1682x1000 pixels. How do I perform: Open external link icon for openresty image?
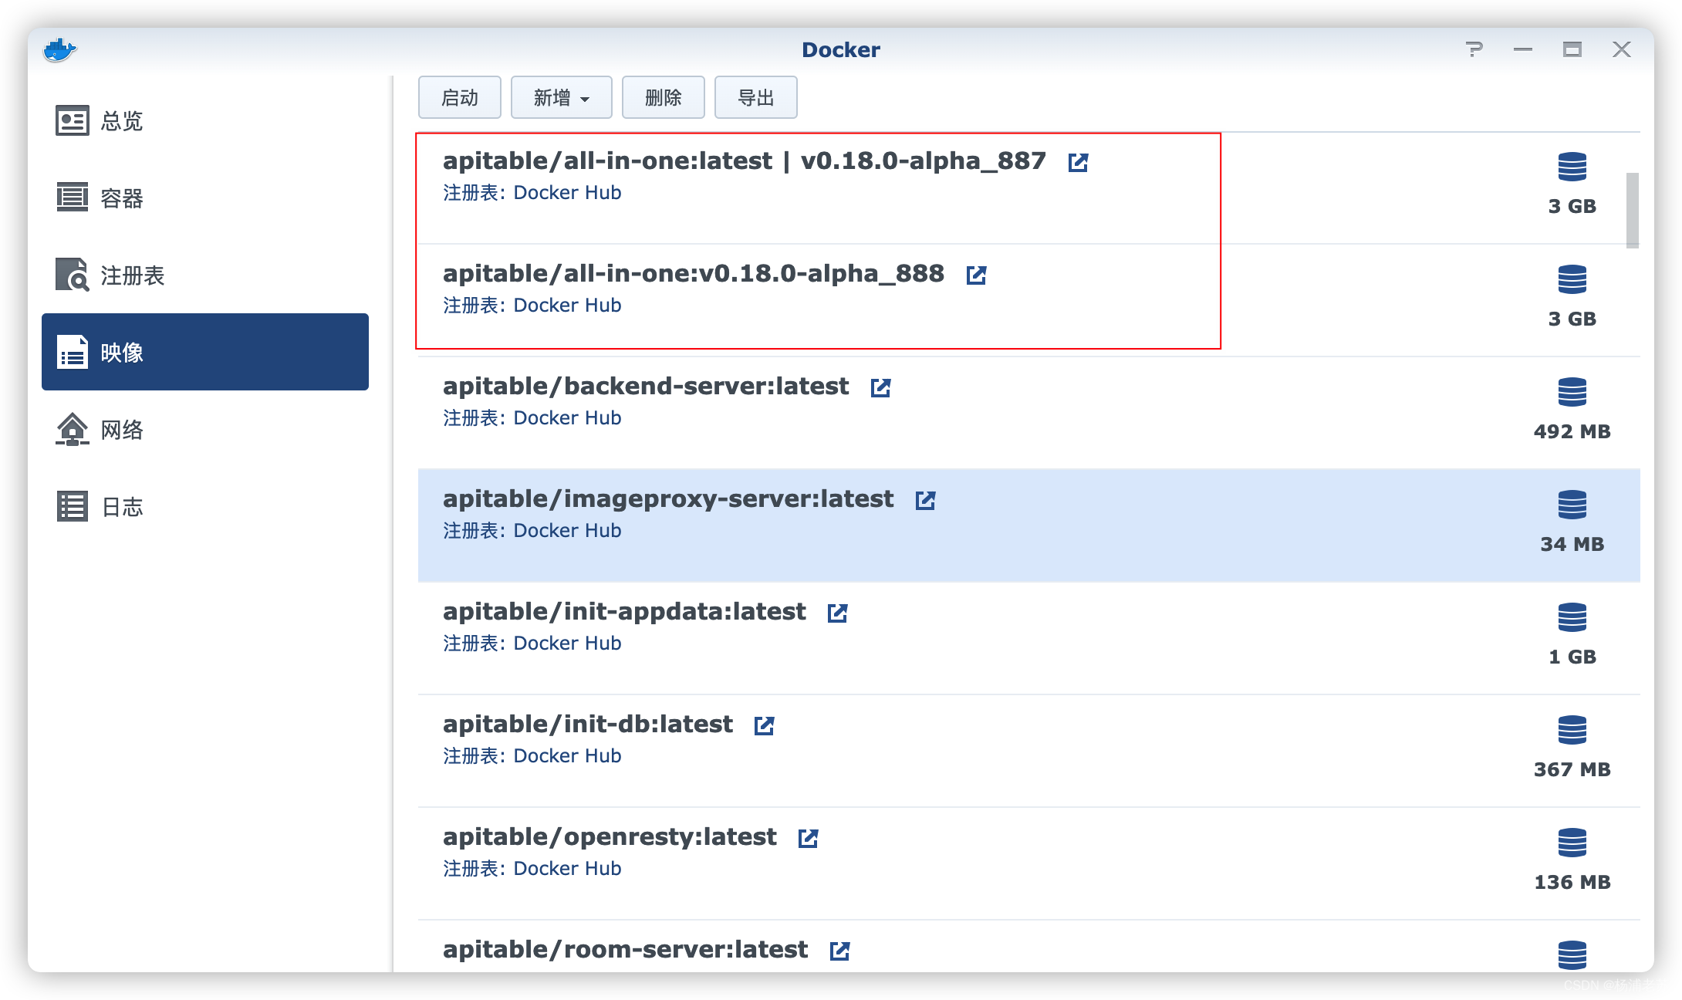click(808, 838)
